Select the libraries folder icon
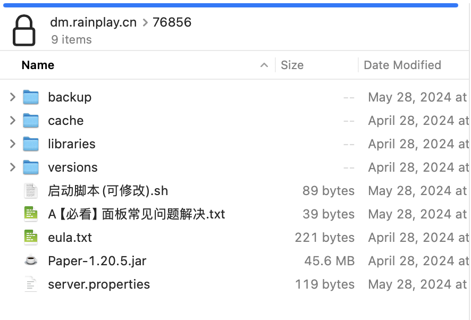This screenshot has height=320, width=471. (31, 144)
